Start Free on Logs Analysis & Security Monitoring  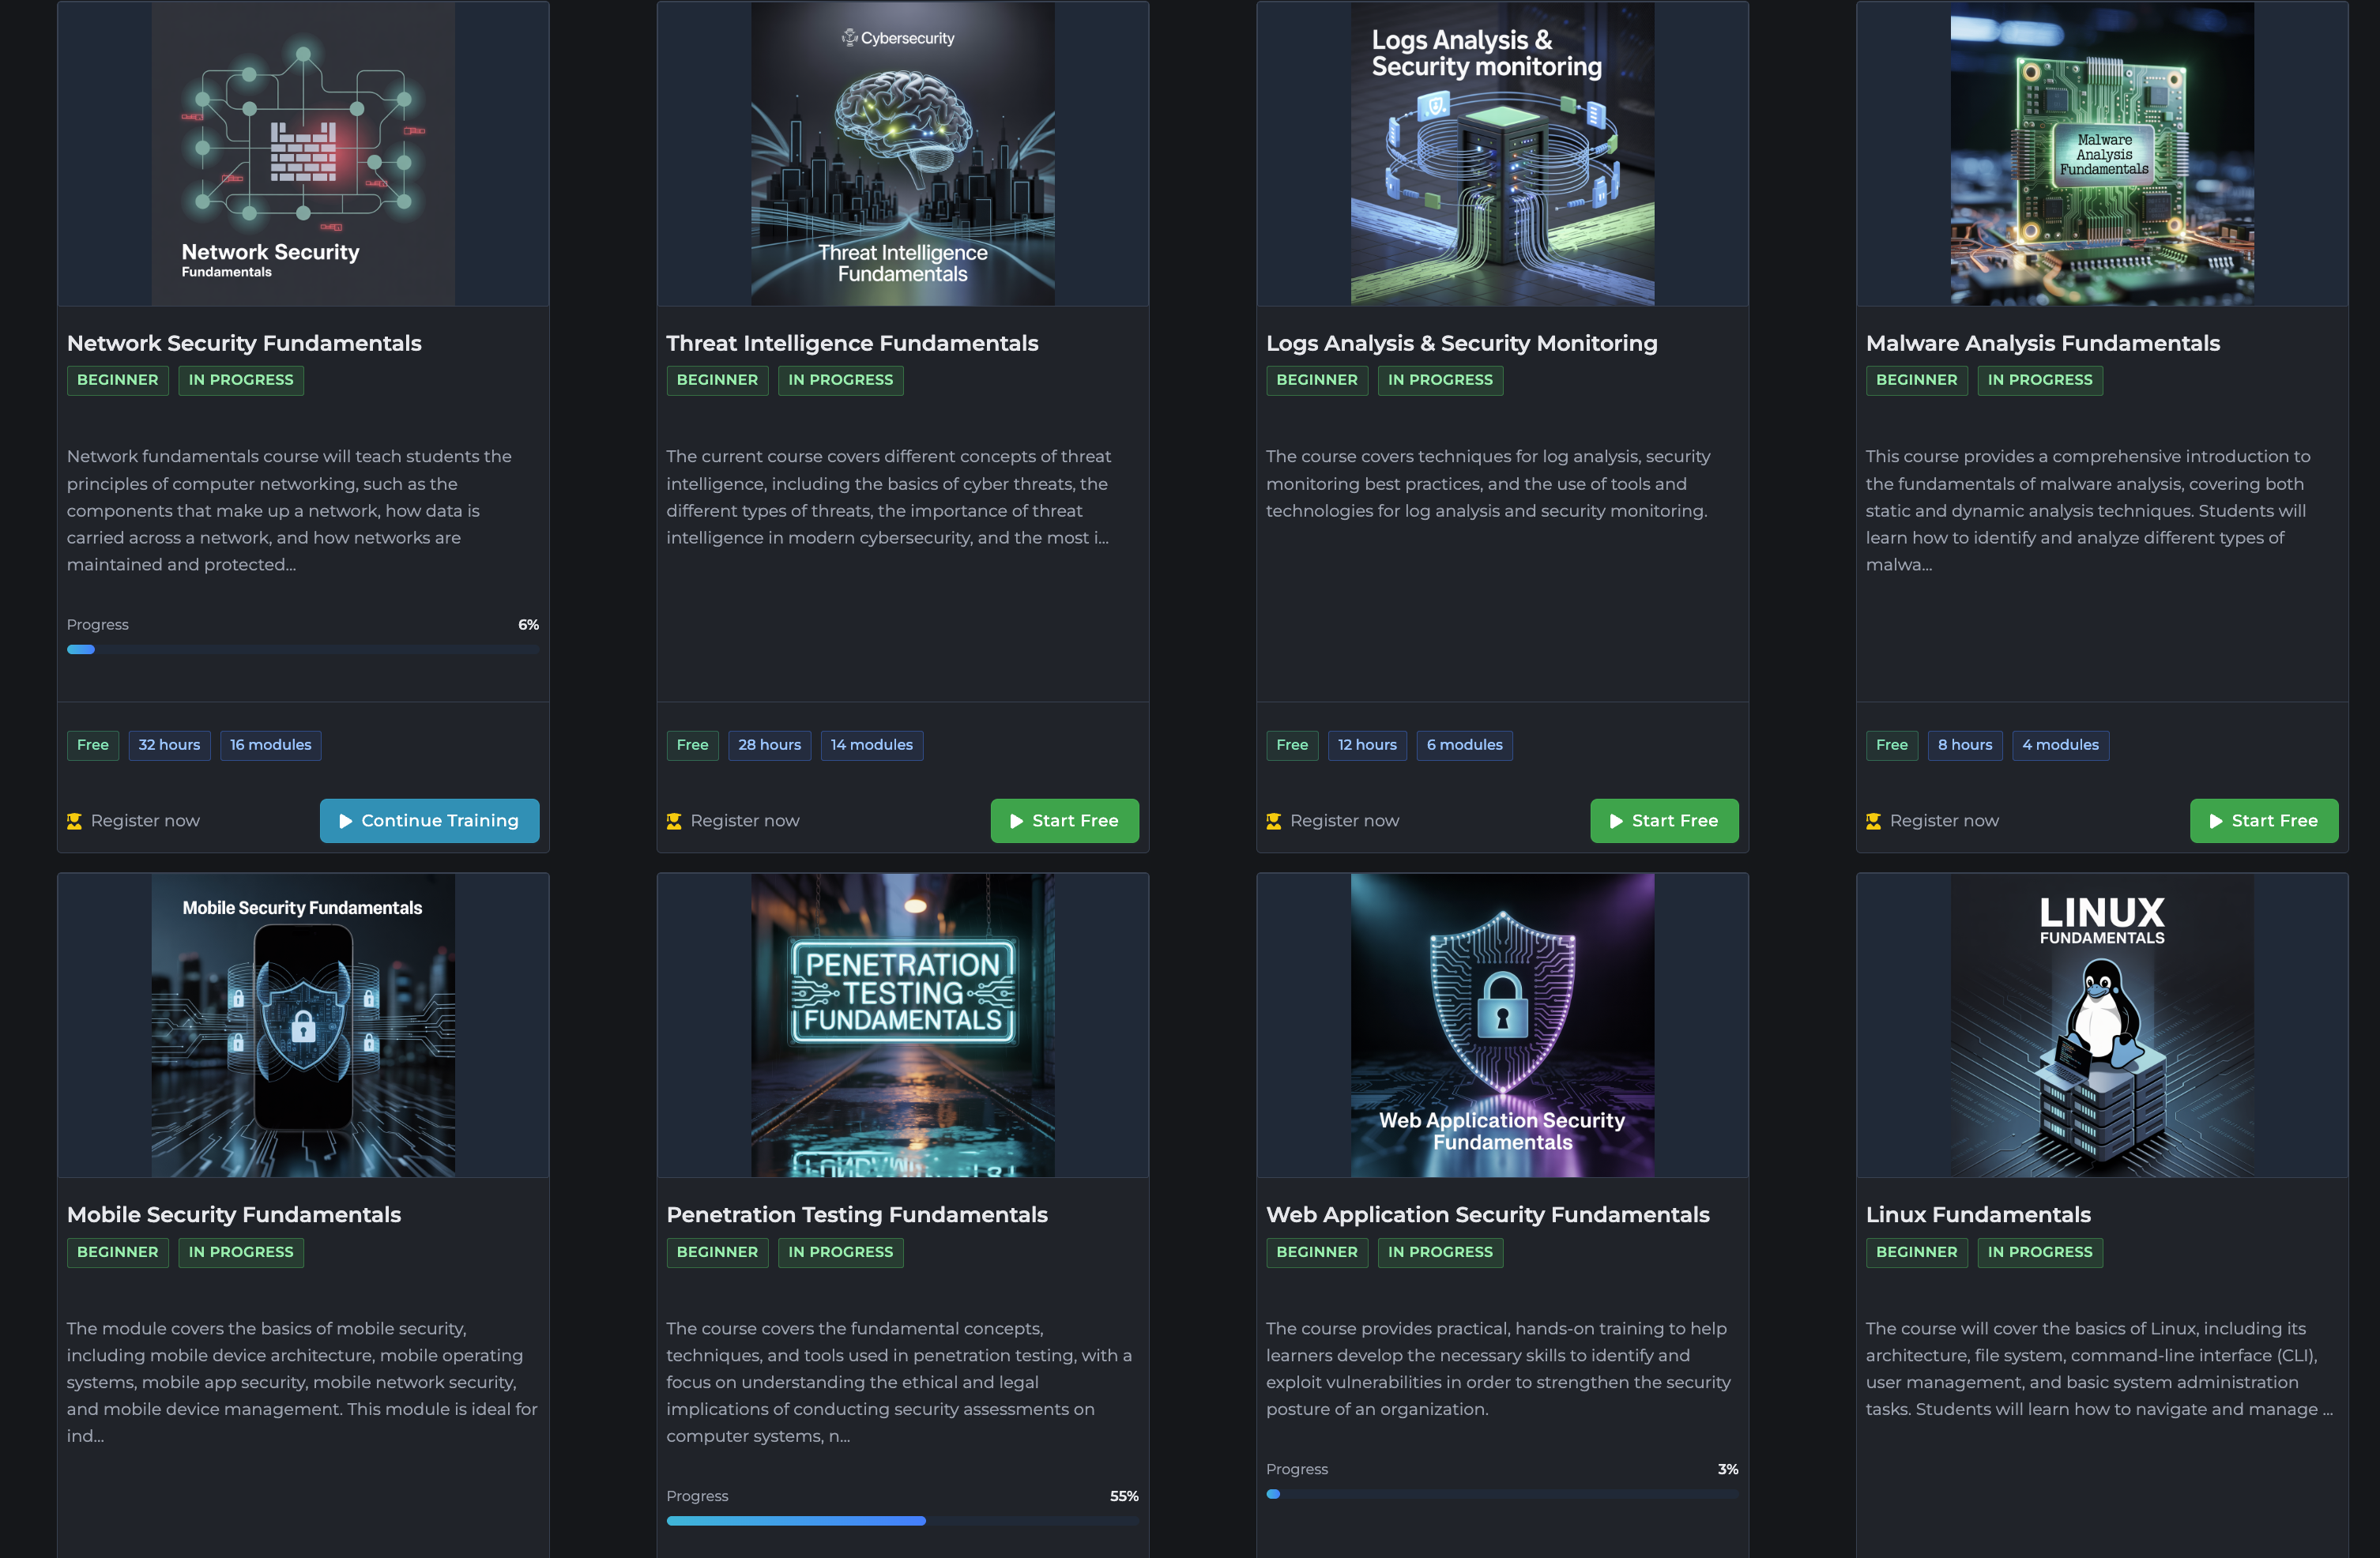1664,821
